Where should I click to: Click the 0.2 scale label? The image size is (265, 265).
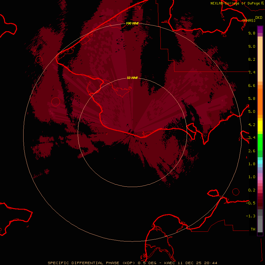click(x=252, y=190)
